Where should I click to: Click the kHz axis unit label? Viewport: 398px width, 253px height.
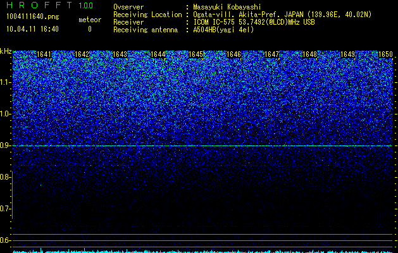(x=6, y=51)
